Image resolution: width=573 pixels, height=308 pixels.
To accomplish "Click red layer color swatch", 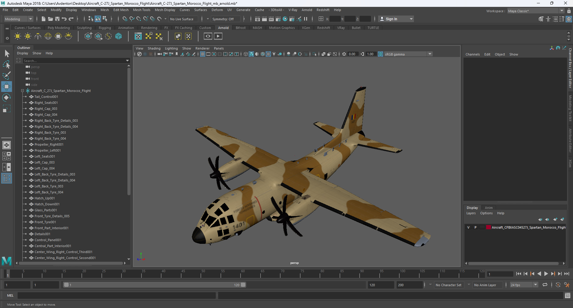I will point(489,227).
